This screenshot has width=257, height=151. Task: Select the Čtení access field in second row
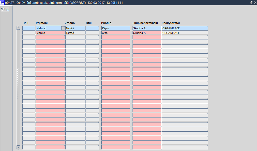click(116, 33)
